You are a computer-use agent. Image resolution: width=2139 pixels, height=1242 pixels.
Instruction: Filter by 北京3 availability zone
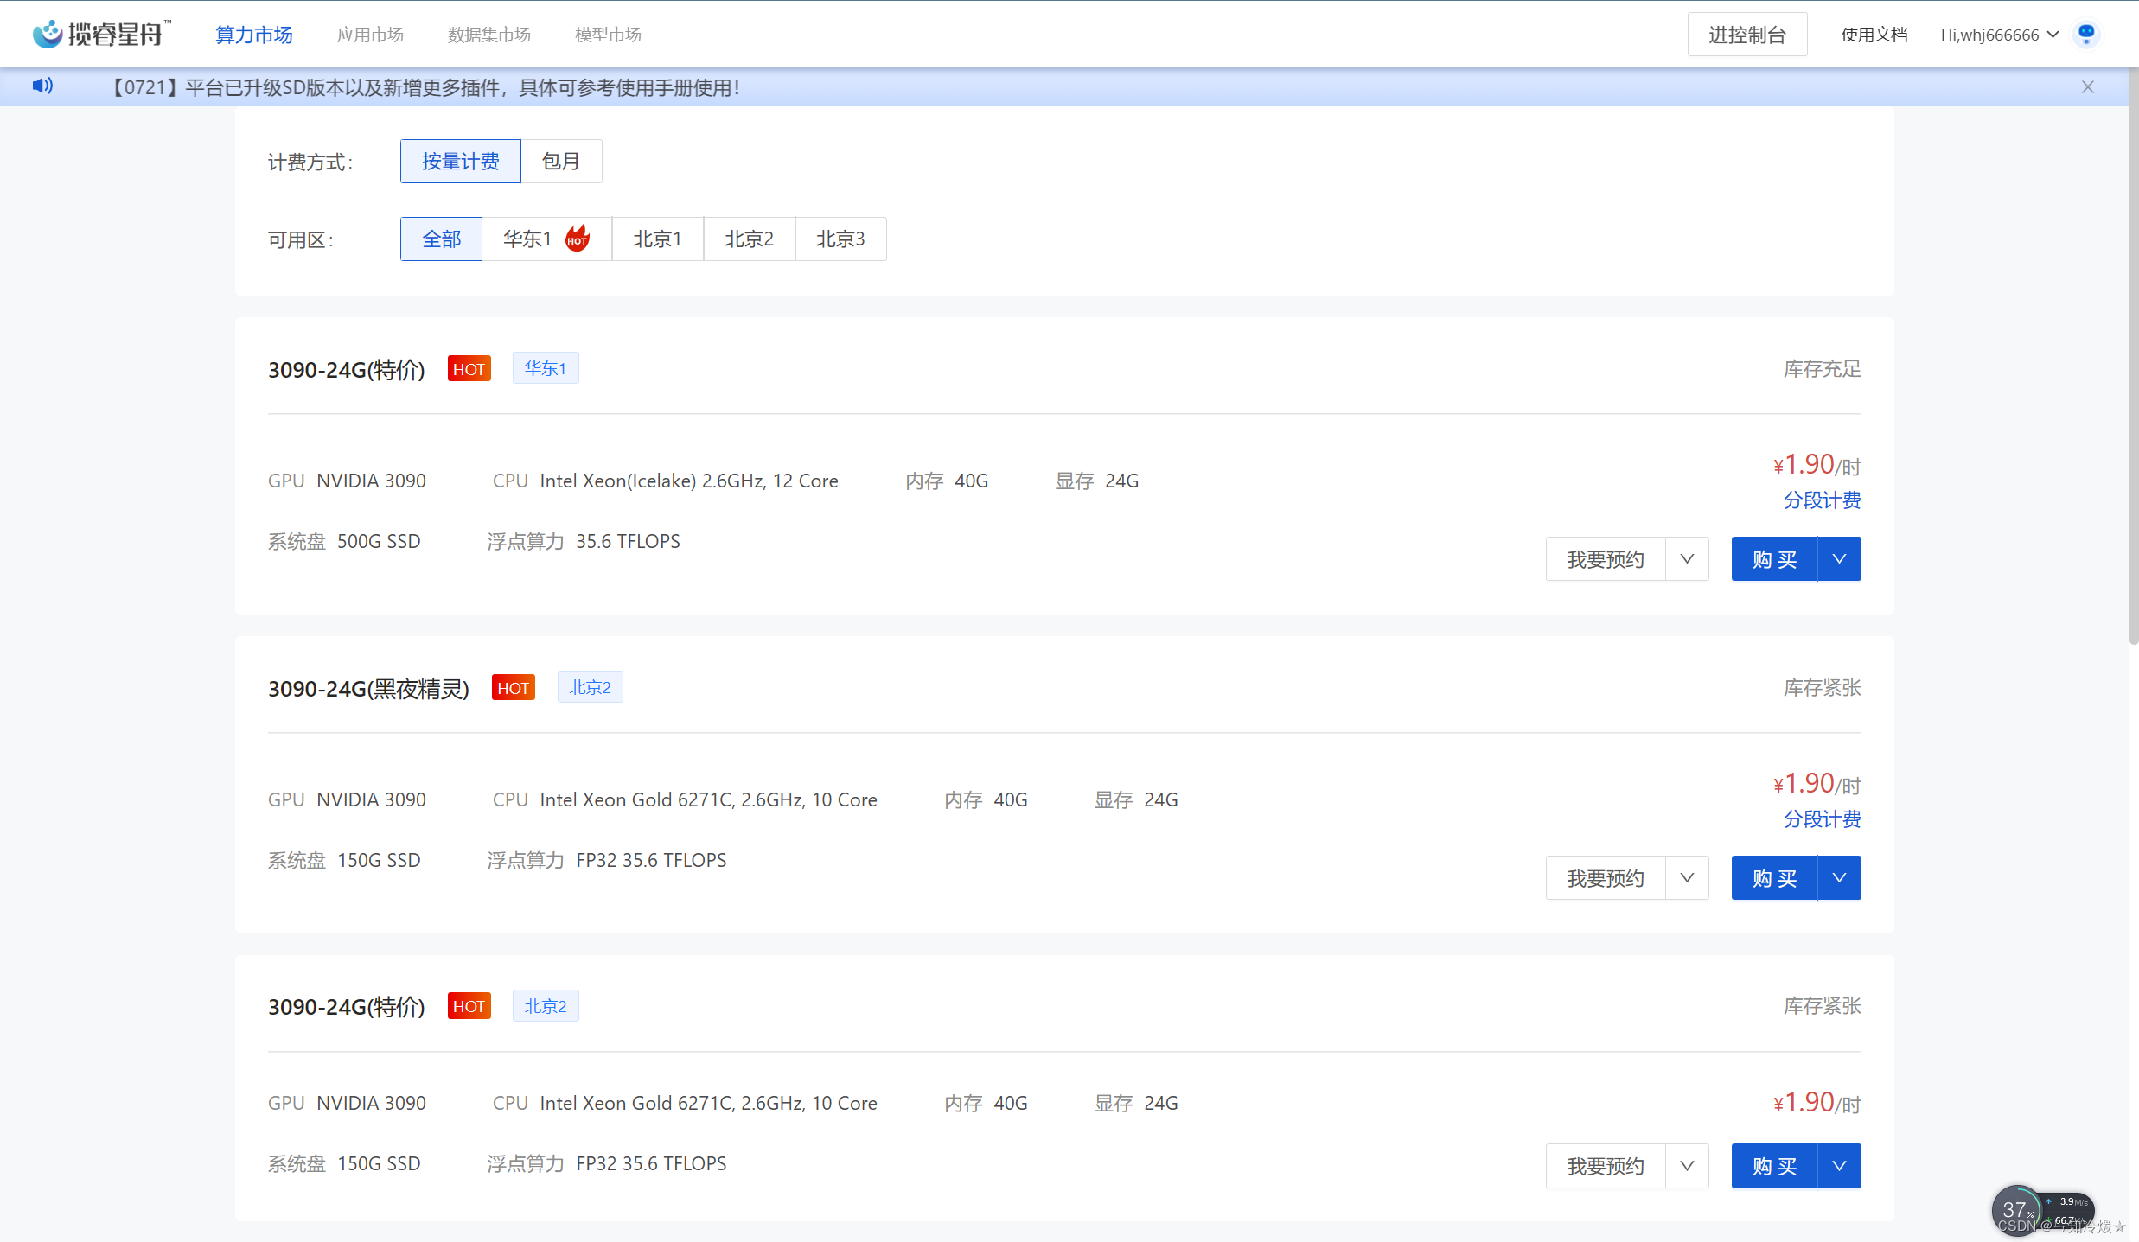tap(840, 239)
